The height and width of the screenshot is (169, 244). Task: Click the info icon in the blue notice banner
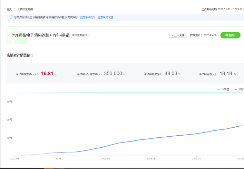[11, 17]
